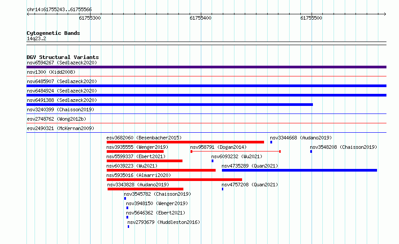This screenshot has height=244, width=399.
Task: Click the nsv5599337 (Ebert2021) label
Action: coord(136,156)
